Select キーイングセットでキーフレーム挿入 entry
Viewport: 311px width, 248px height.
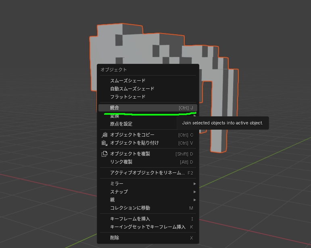pyautogui.click(x=148, y=227)
